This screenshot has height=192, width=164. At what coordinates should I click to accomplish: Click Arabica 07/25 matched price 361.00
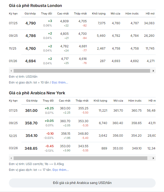[x=31, y=110]
